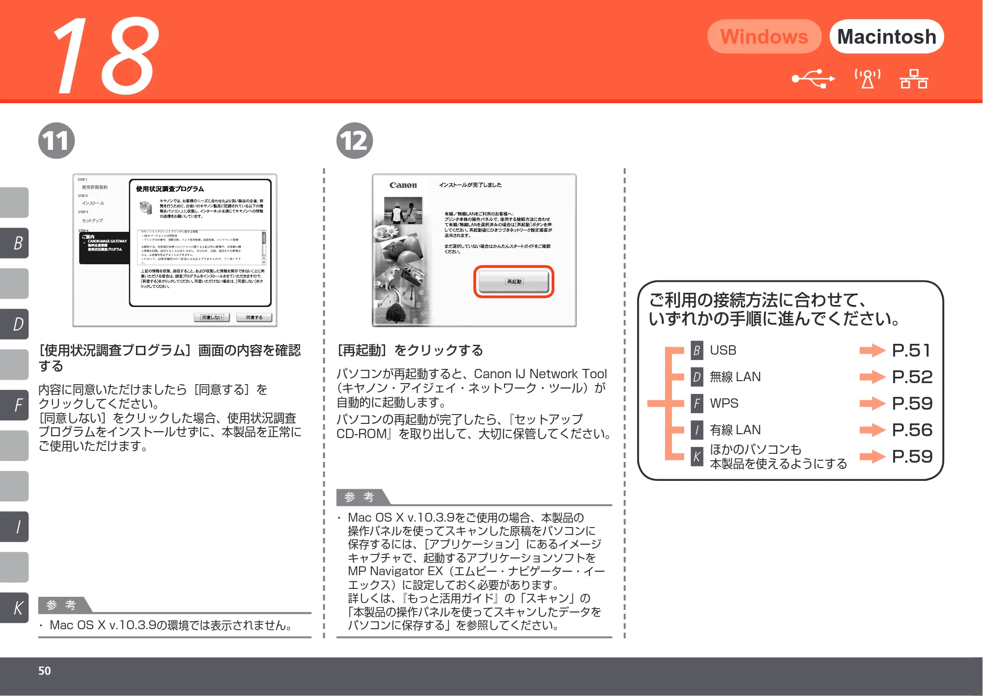Click the B icon beside USB
Image resolution: width=983 pixels, height=696 pixels.
coord(697,350)
